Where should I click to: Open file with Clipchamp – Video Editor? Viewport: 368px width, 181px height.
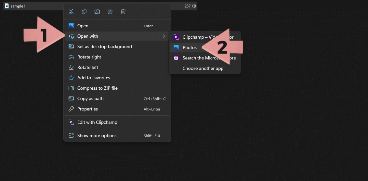point(205,37)
